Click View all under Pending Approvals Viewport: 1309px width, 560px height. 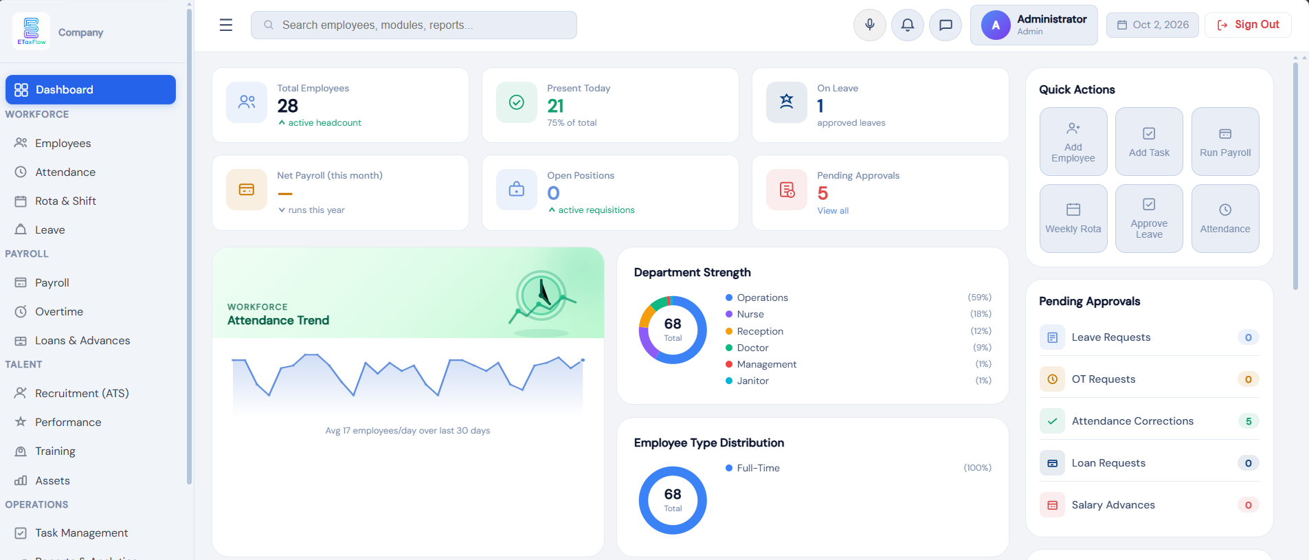click(x=833, y=211)
